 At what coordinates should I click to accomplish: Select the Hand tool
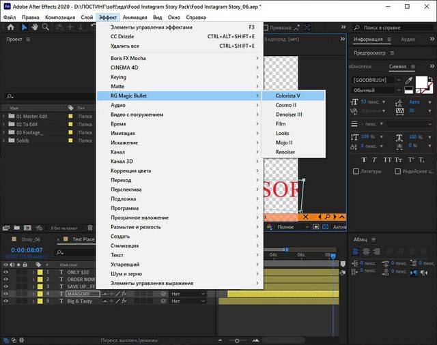tap(35, 28)
